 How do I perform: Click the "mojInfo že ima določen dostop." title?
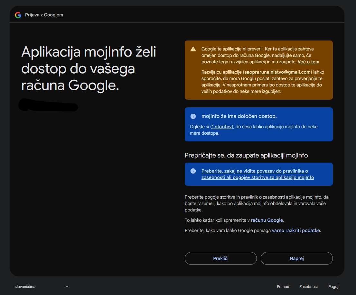point(239,116)
